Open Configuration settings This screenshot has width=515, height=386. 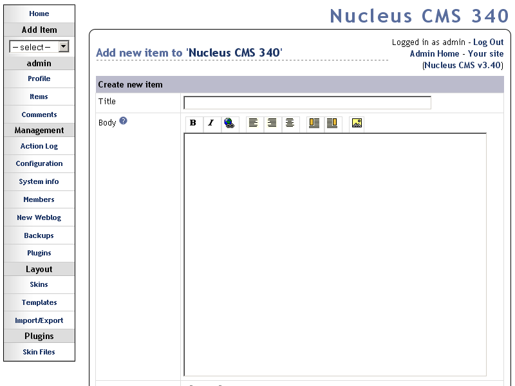pos(39,163)
